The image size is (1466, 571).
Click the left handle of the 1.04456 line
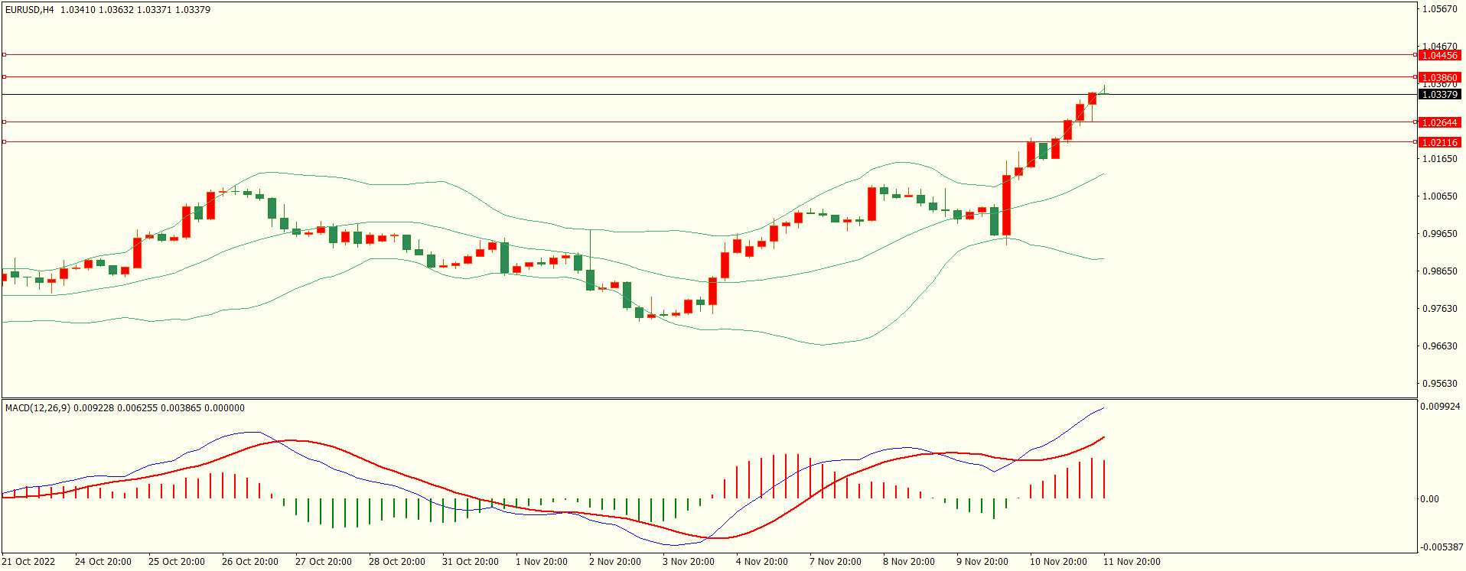coord(4,55)
